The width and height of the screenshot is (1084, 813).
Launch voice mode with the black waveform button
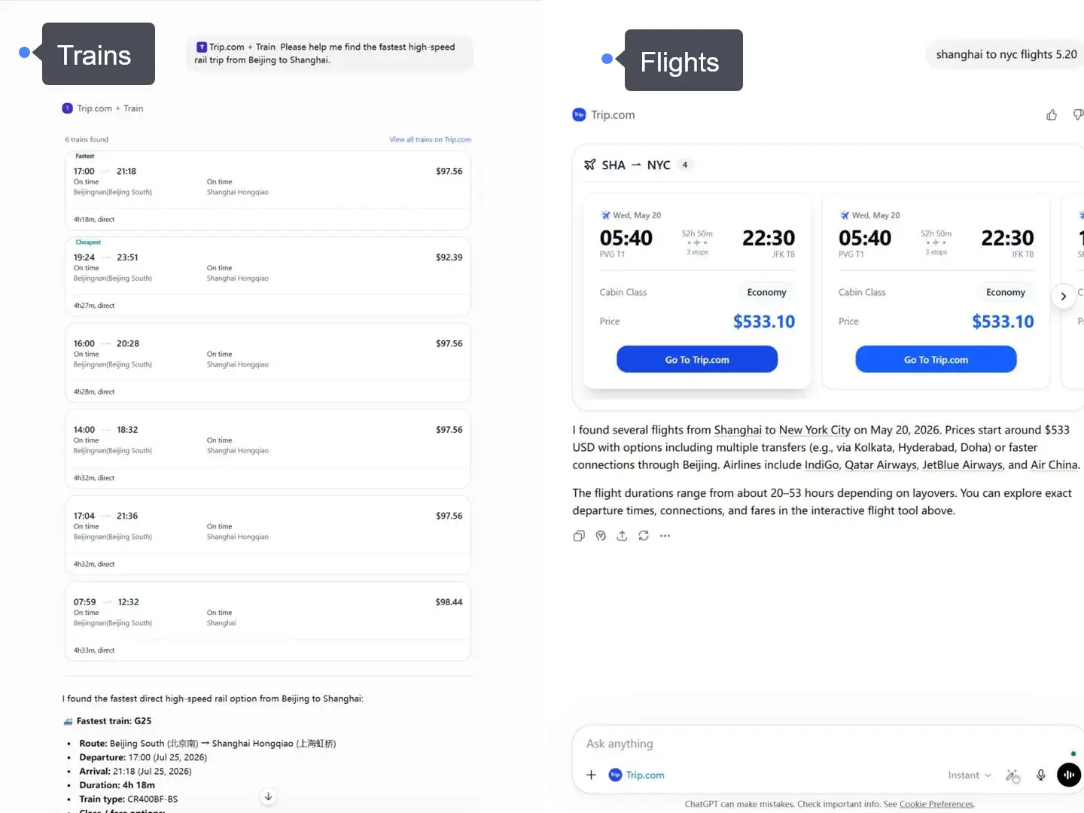[1069, 775]
